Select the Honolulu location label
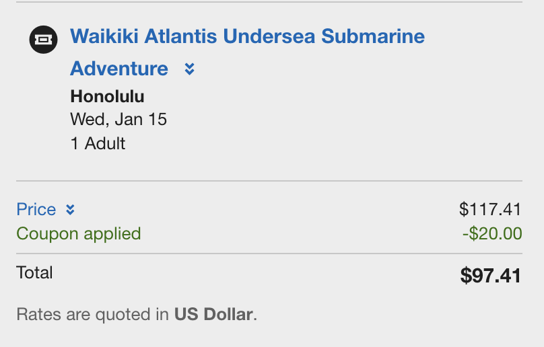544x347 pixels. tap(107, 96)
